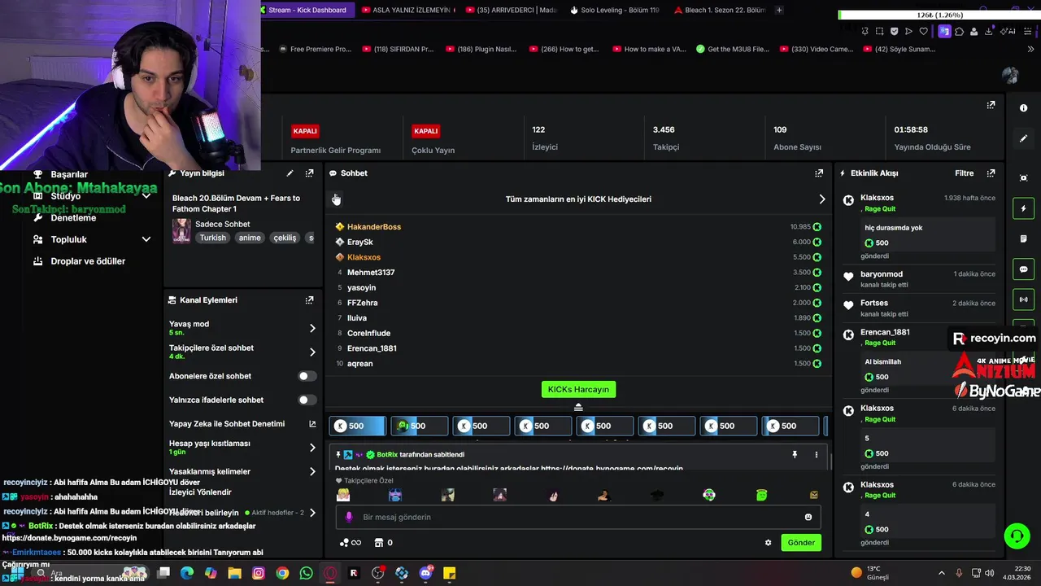Pop out the stream stats panel
This screenshot has width=1041, height=586.
click(x=991, y=105)
